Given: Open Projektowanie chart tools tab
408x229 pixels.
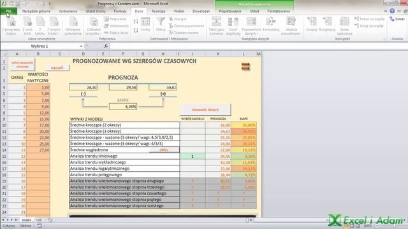Looking at the screenshot, I should click(x=230, y=11).
